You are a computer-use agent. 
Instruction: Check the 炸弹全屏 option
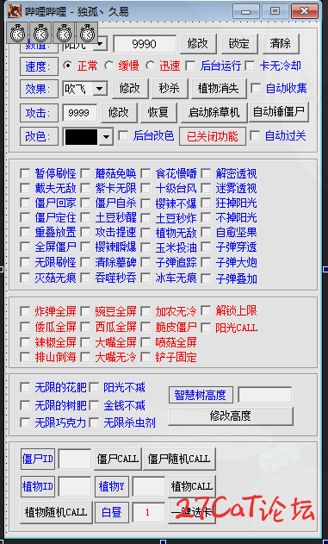tap(25, 311)
